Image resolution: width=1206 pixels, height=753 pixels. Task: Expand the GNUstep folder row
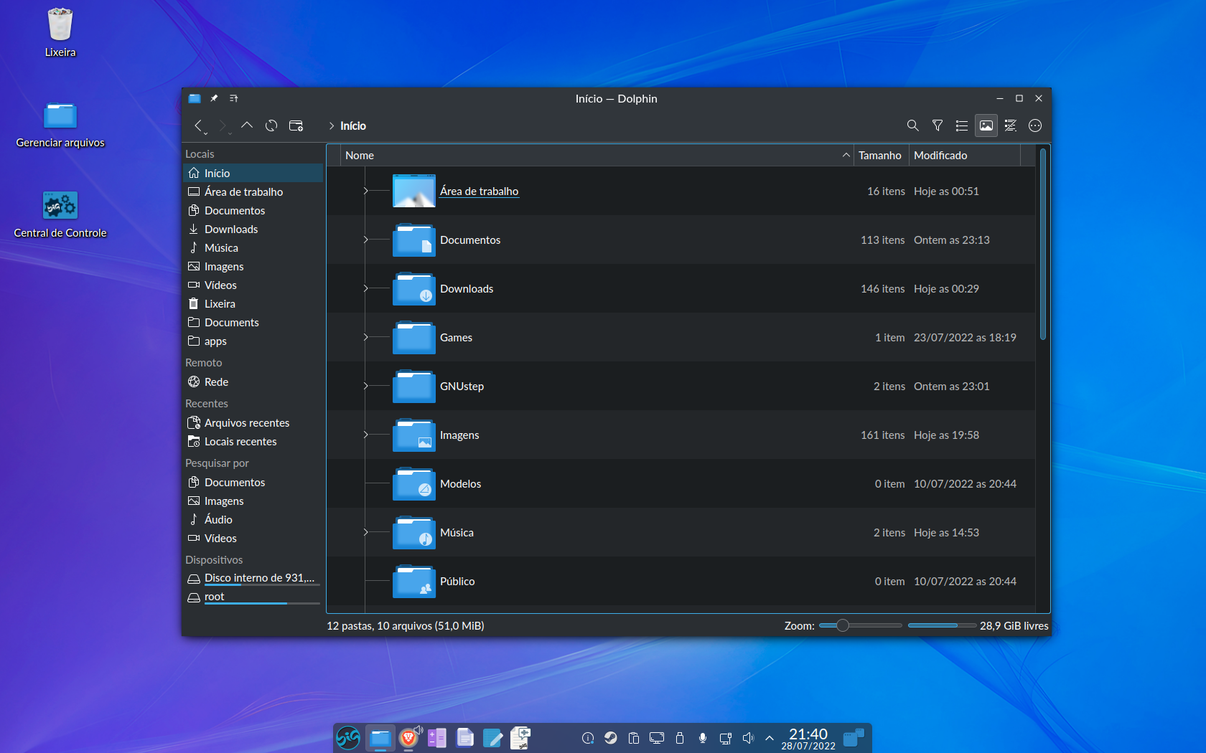click(x=365, y=386)
